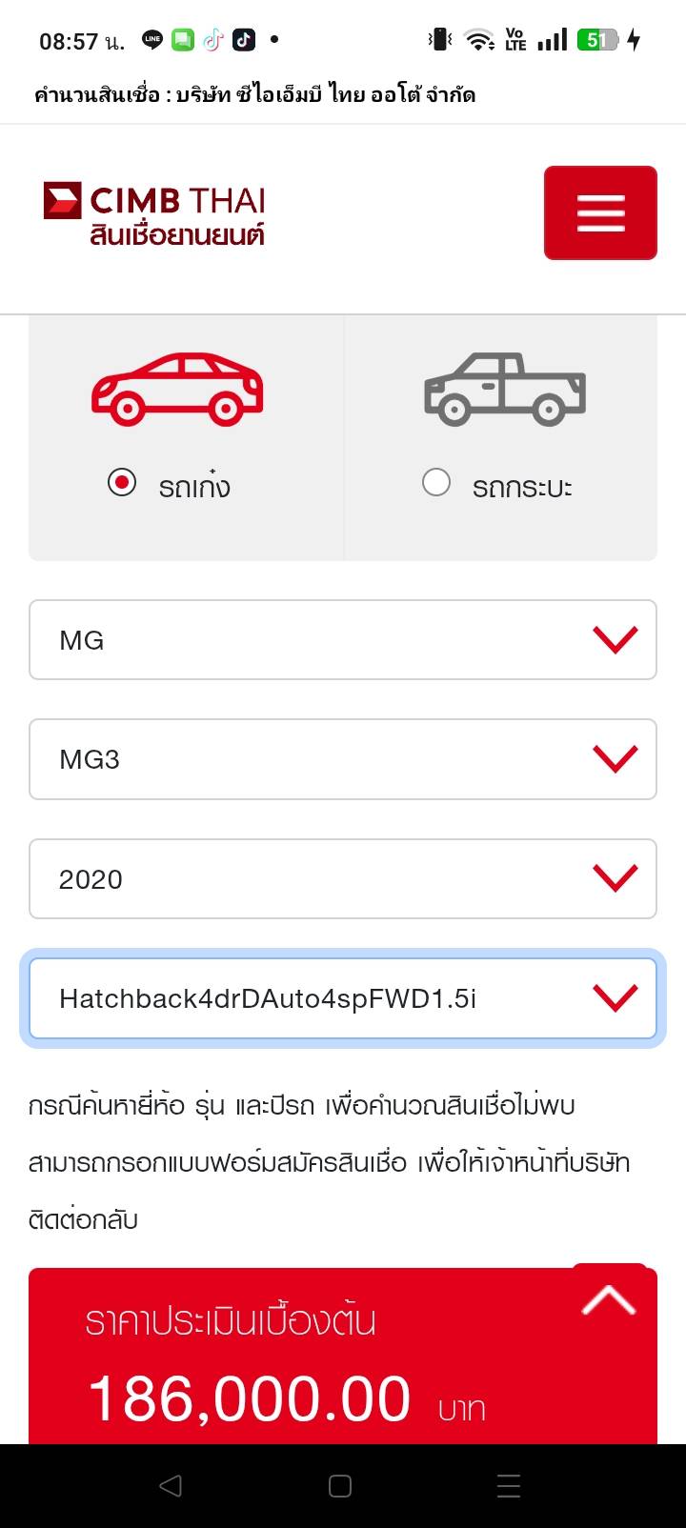Screen dimensions: 686x1528
Task: Open the MG brand dropdown
Action: point(343,640)
